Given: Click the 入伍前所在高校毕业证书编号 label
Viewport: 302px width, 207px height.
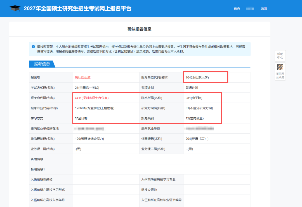Looking at the screenshot, I should 161,200.
